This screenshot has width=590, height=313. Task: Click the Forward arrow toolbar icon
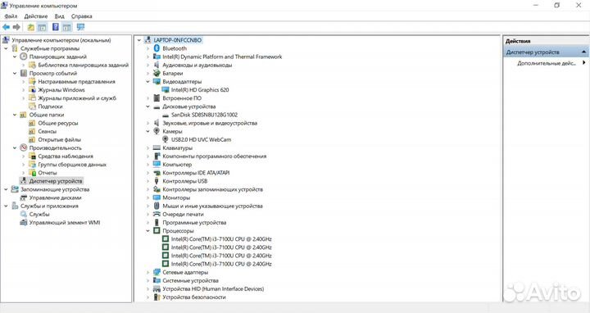[x=16, y=27]
